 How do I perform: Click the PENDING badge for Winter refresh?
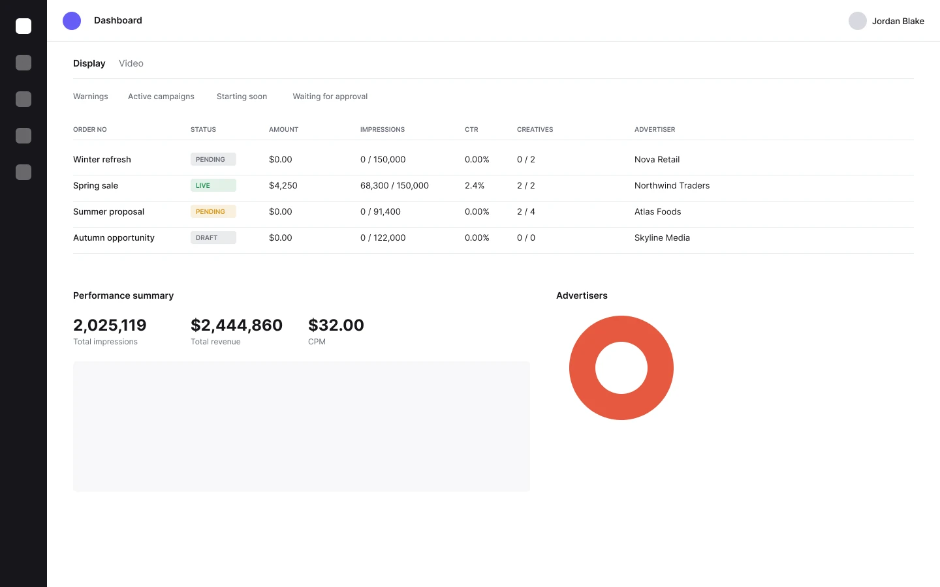click(213, 159)
